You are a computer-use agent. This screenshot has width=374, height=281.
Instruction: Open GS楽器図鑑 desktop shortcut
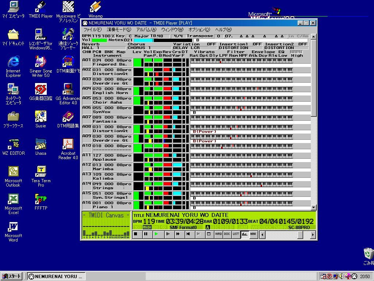[41, 92]
